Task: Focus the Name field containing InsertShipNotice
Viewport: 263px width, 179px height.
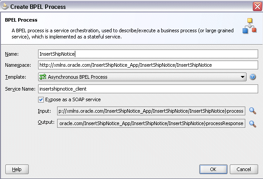Action: click(148, 54)
